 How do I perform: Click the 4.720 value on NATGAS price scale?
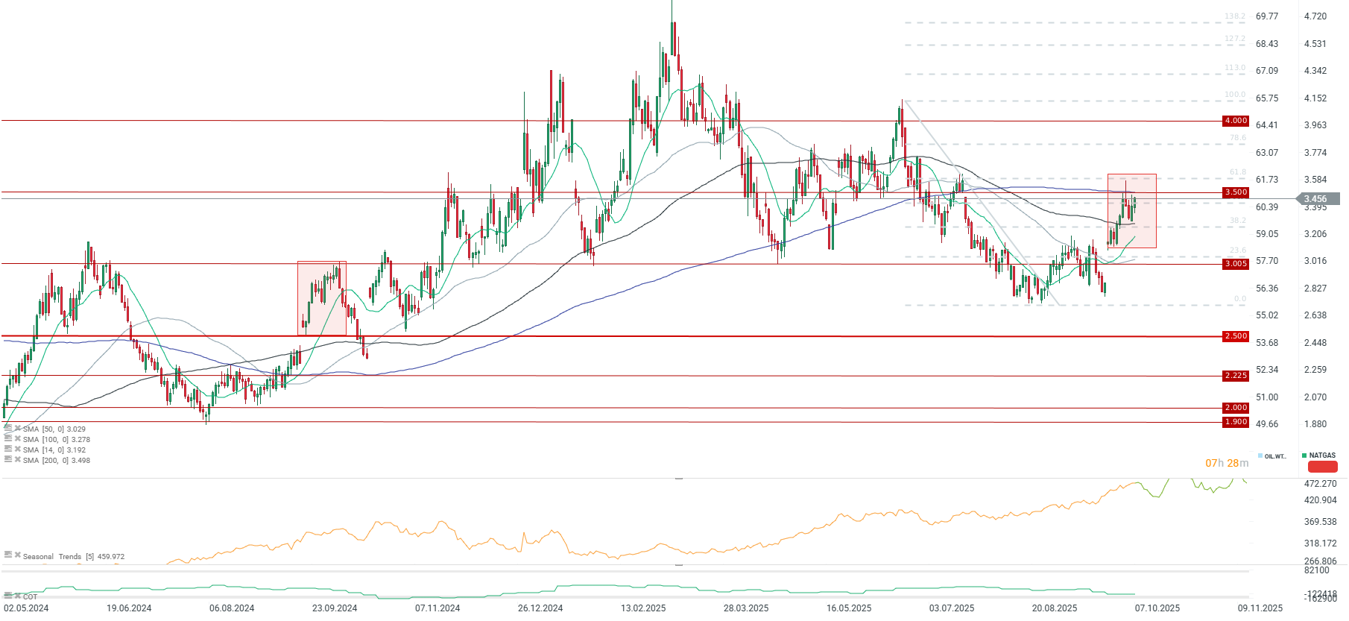pyautogui.click(x=1315, y=16)
